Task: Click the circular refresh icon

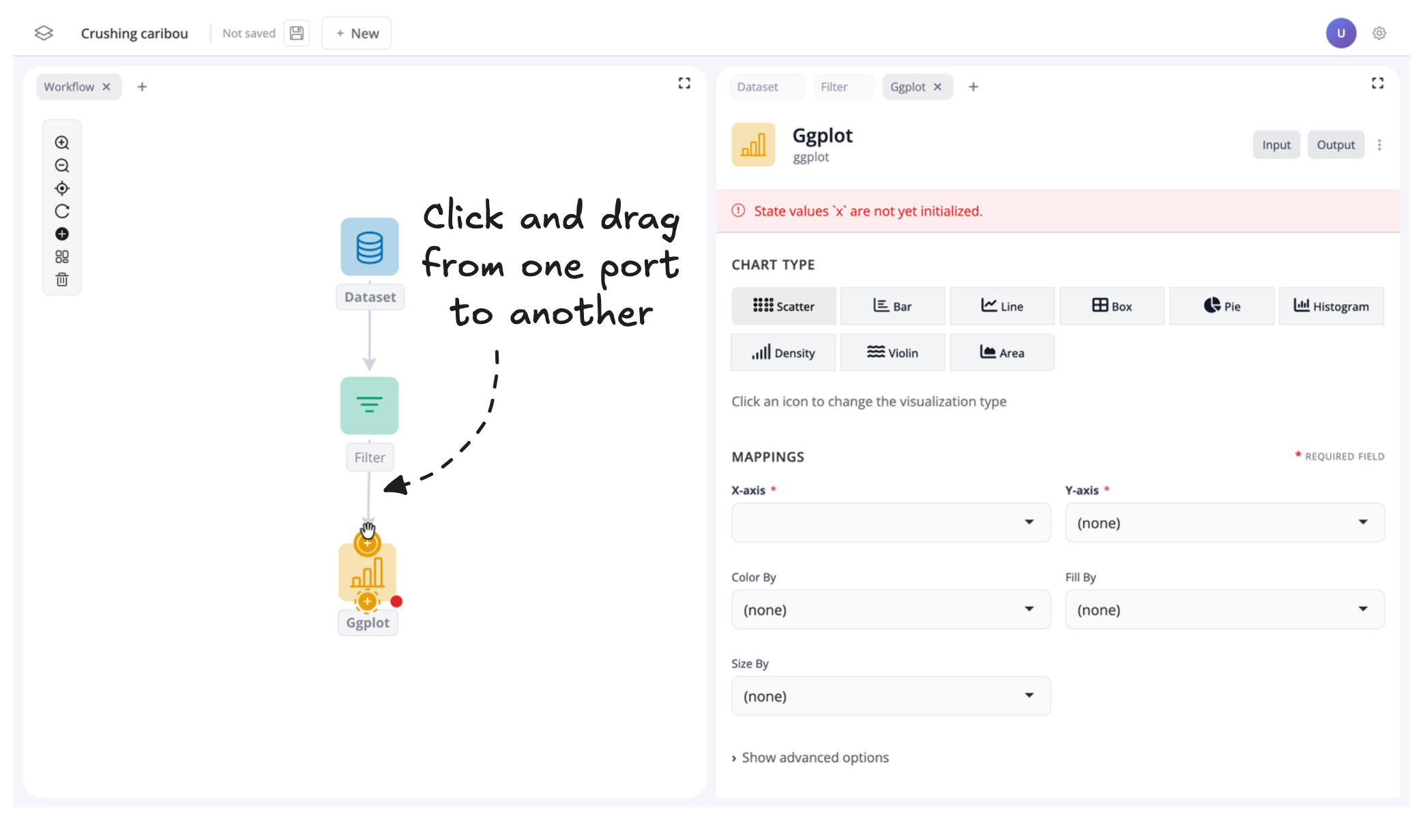Action: pyautogui.click(x=62, y=211)
